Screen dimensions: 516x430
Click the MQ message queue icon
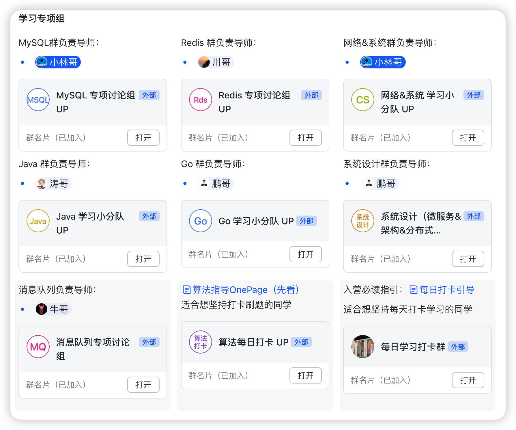click(38, 347)
